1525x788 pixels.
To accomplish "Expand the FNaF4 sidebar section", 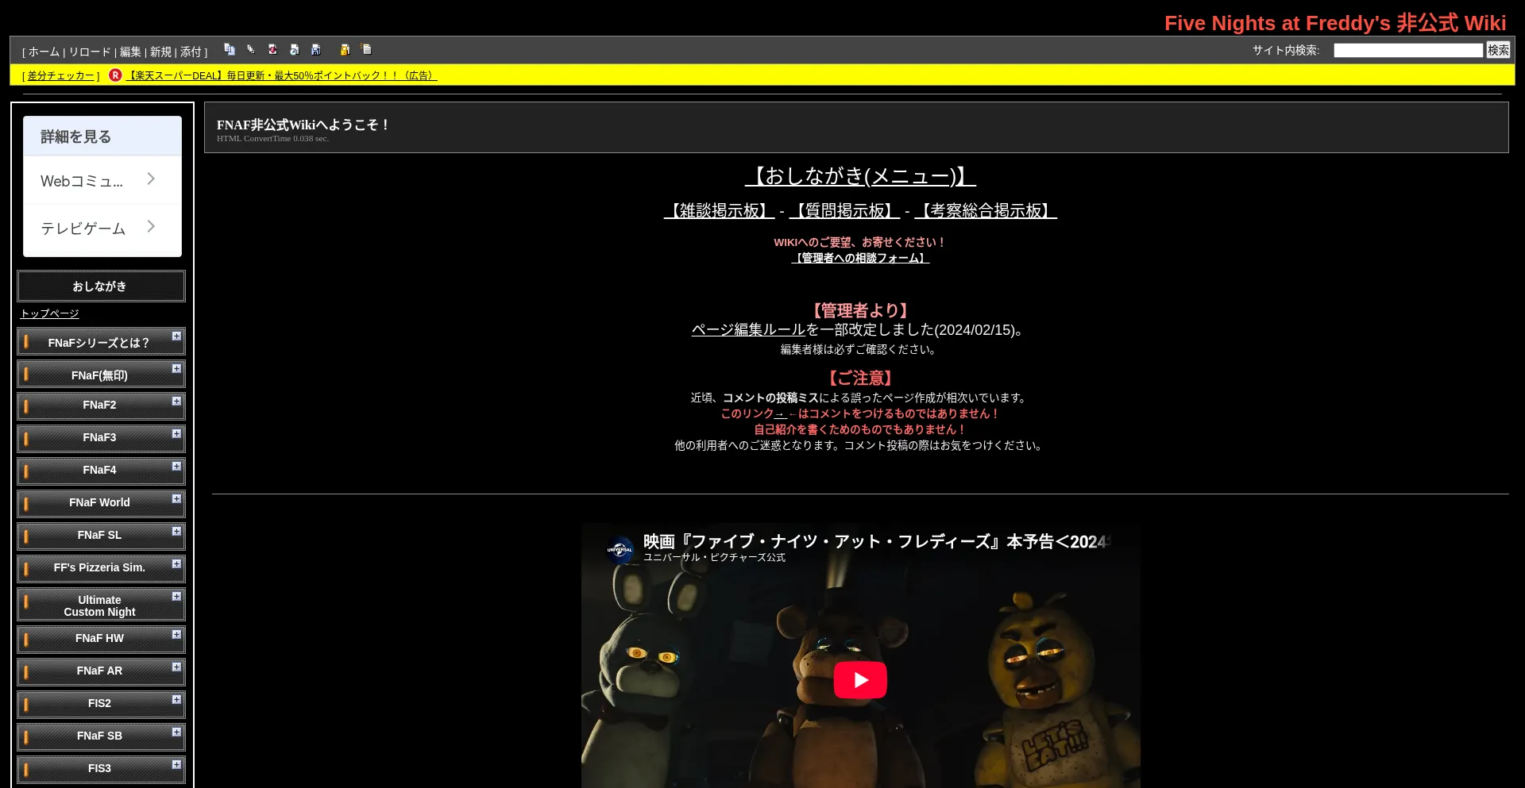I will 176,467.
